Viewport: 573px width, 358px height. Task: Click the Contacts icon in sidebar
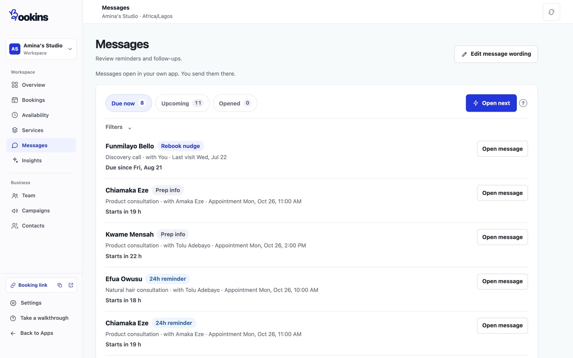click(15, 226)
